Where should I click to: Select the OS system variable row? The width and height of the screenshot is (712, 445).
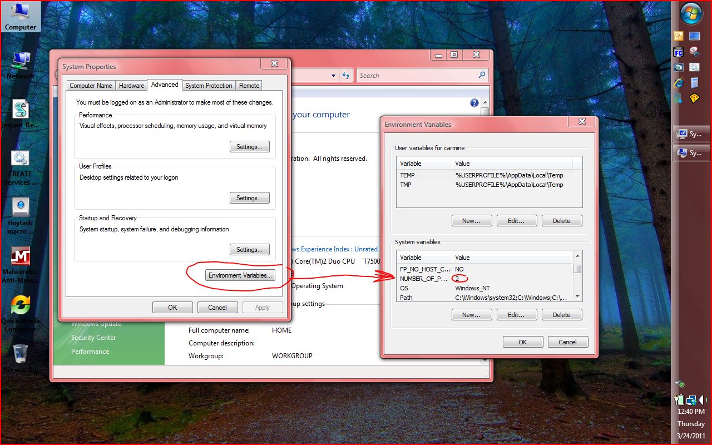click(485, 288)
